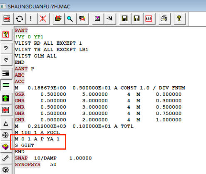Click the circular crosshair target icon

tap(6, 135)
